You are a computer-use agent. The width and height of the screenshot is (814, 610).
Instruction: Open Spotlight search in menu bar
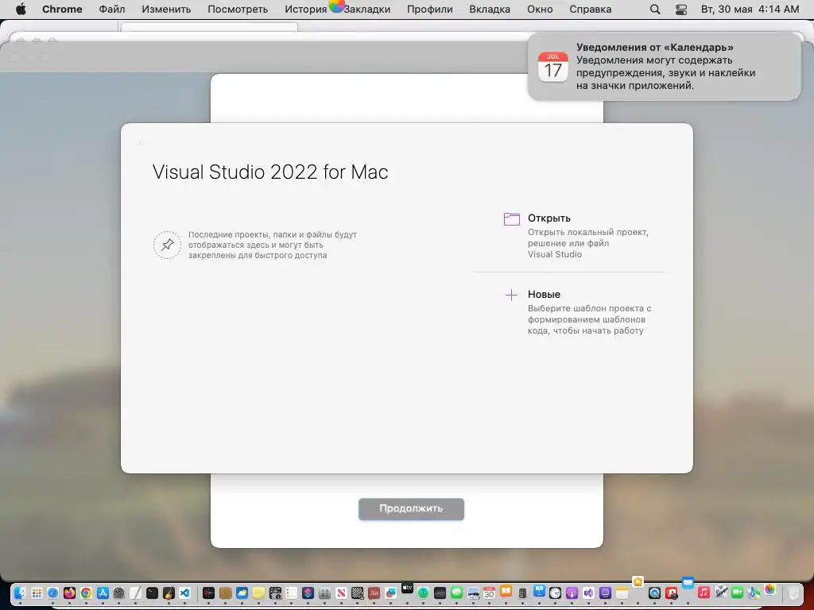(655, 10)
